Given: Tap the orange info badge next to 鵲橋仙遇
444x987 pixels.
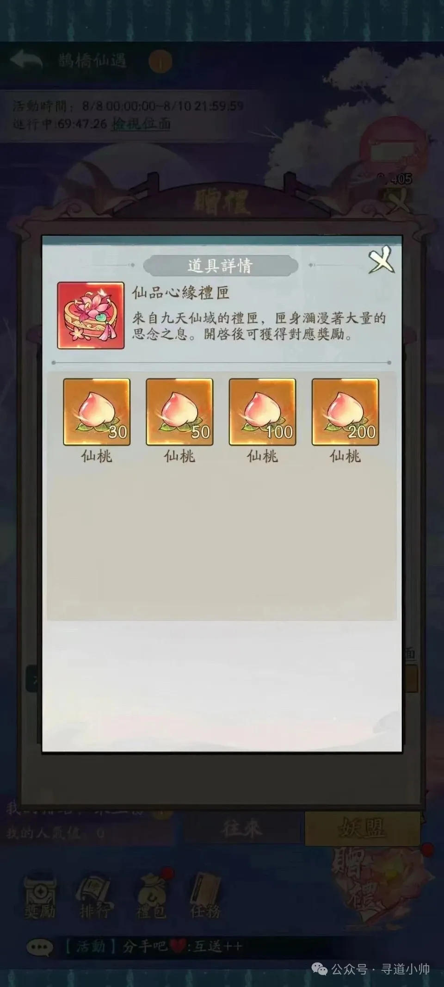Looking at the screenshot, I should click(x=160, y=62).
